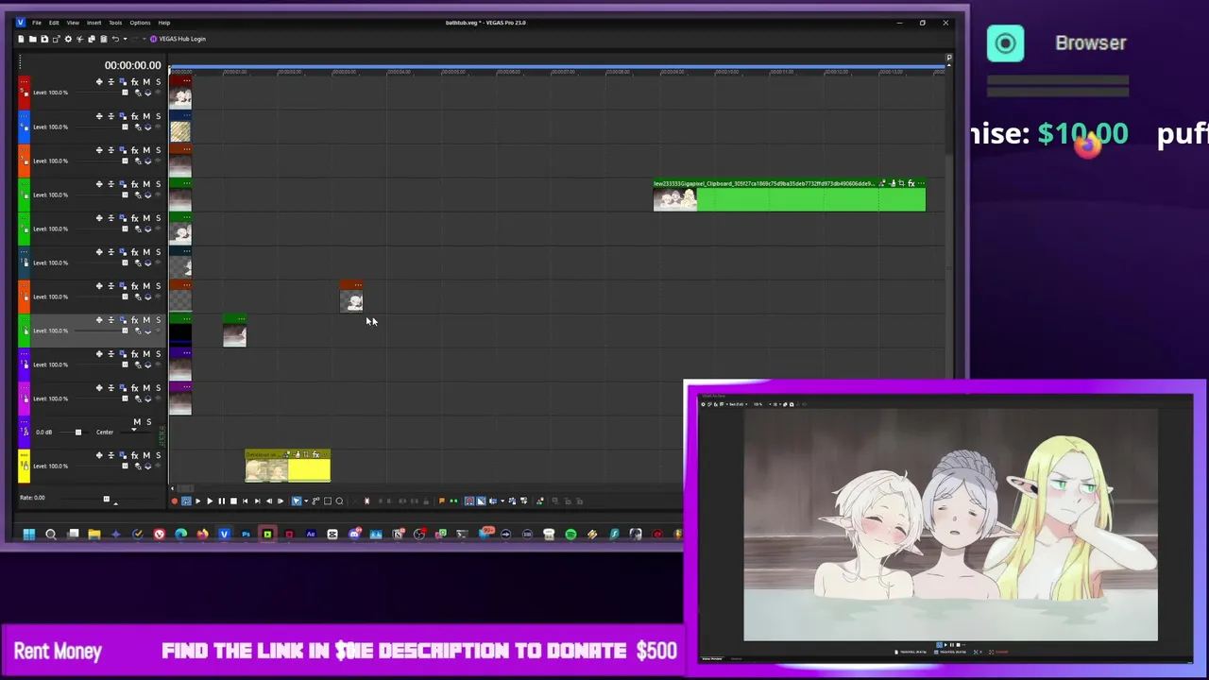The width and height of the screenshot is (1209, 680).
Task: Click the Play button in transport bar
Action: pos(210,501)
